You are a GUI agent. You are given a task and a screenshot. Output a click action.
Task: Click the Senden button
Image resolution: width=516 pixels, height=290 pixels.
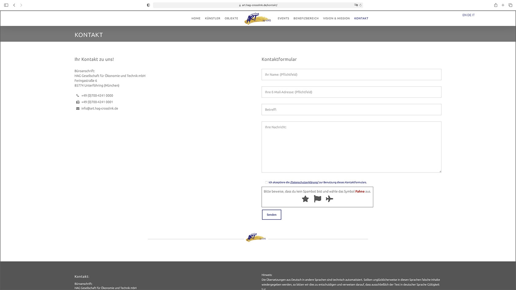(x=272, y=215)
